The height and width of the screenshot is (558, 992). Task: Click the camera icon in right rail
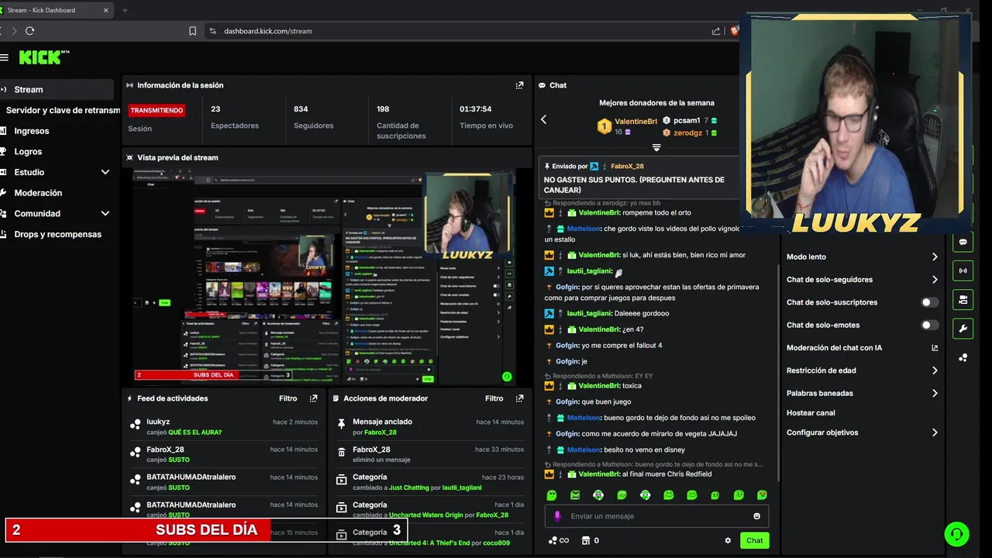[x=963, y=299]
